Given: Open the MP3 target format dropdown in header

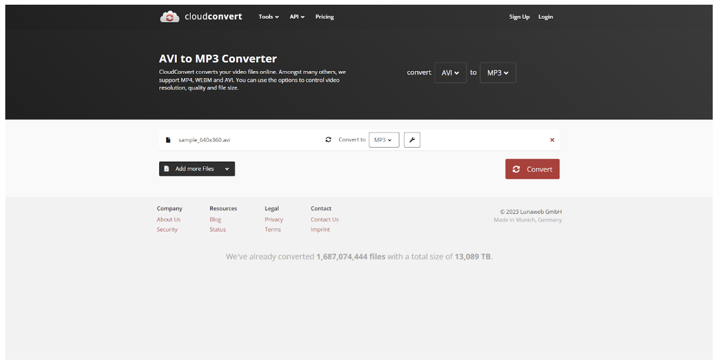Looking at the screenshot, I should tap(498, 73).
